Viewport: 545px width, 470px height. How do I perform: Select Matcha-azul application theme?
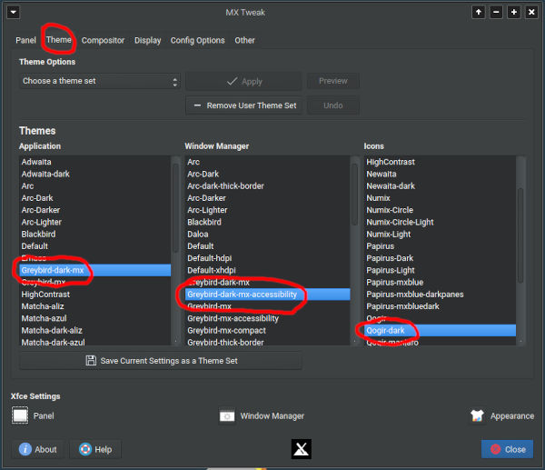(x=94, y=318)
